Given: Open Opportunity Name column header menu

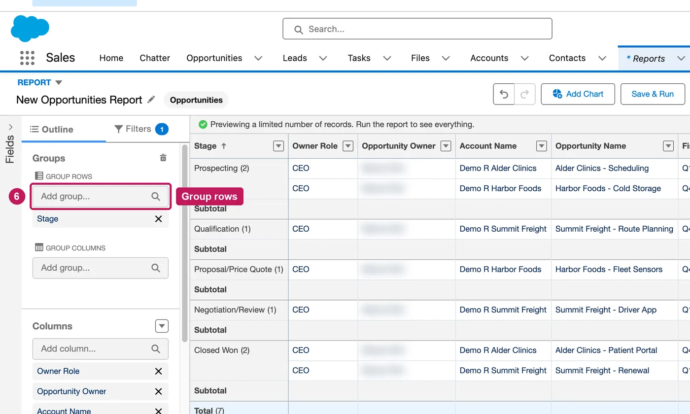Looking at the screenshot, I should pos(668,146).
